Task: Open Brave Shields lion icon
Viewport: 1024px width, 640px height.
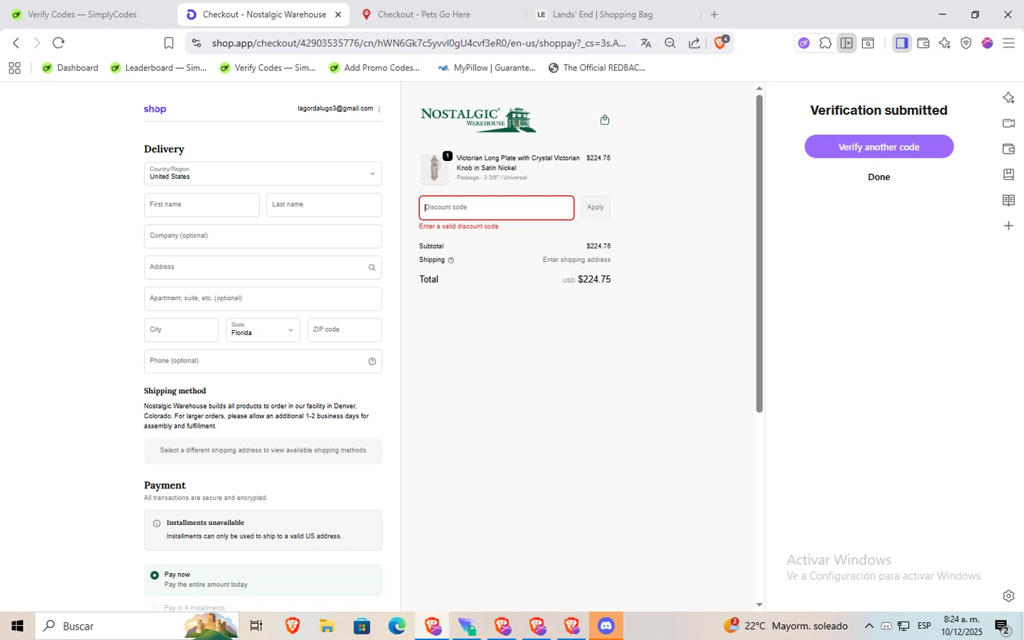Action: 720,42
